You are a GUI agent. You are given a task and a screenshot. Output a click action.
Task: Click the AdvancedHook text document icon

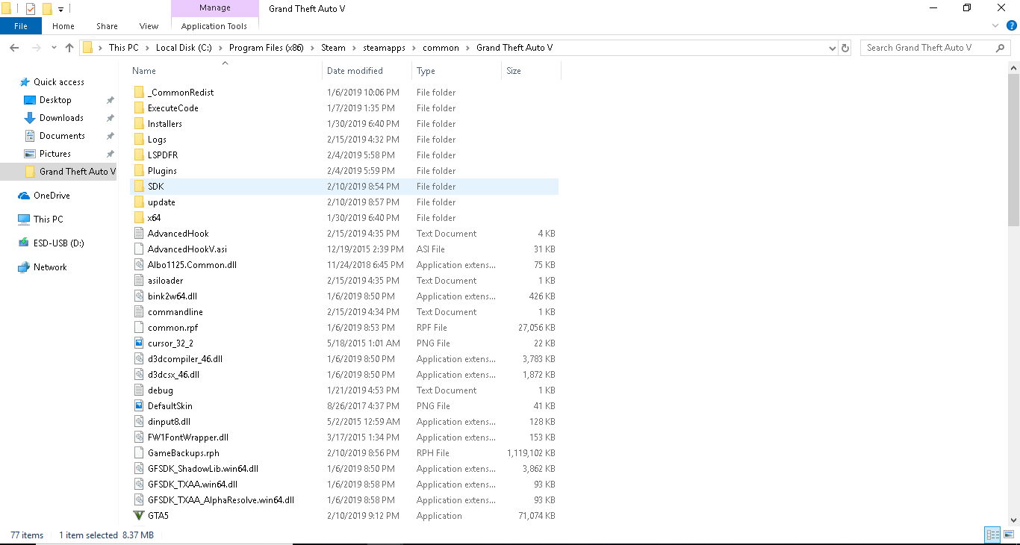139,234
